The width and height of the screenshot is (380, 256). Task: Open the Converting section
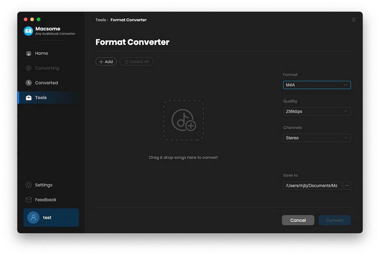(x=51, y=68)
